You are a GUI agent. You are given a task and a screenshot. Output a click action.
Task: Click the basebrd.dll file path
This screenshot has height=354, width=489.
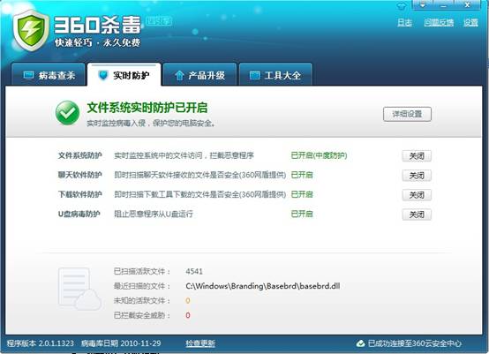pyautogui.click(x=262, y=286)
